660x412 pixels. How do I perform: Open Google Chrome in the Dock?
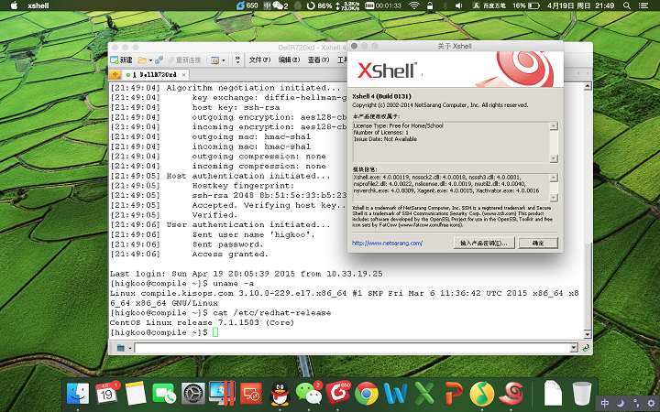(366, 394)
